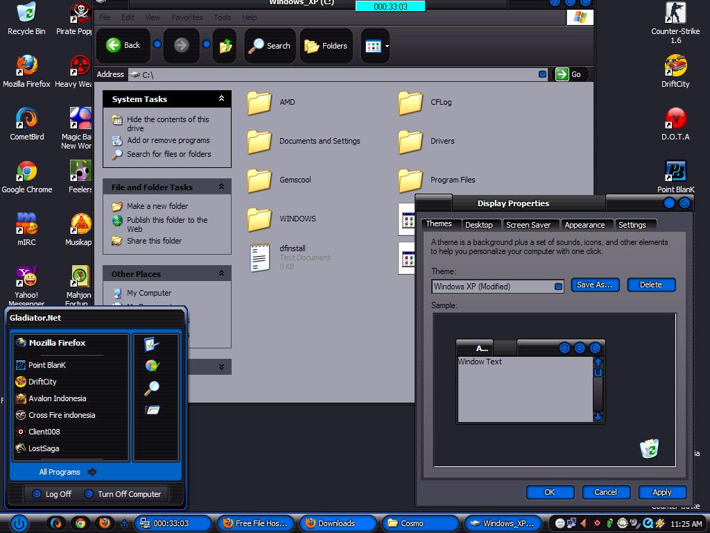This screenshot has width=710, height=533.
Task: Collapse the File and Folder Tasks panel
Action: (221, 186)
